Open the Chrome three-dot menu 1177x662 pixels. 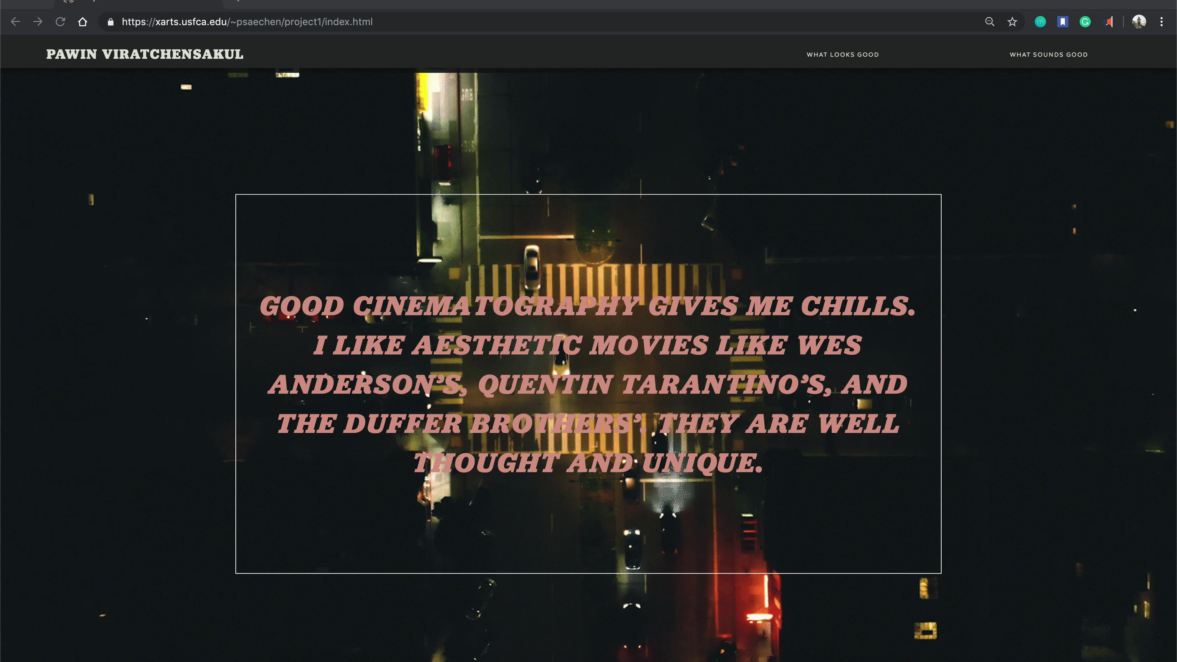pyautogui.click(x=1162, y=22)
